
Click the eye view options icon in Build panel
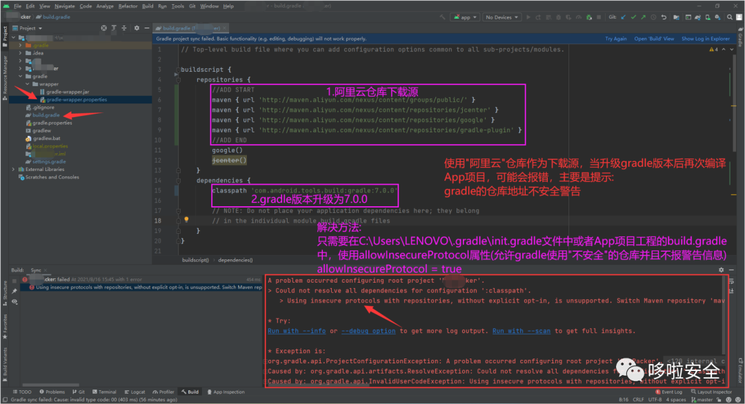coord(14,301)
